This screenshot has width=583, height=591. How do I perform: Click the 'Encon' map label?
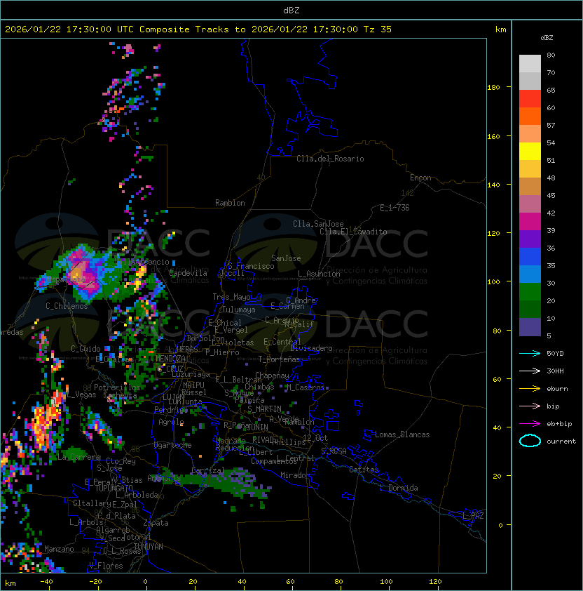pos(420,178)
